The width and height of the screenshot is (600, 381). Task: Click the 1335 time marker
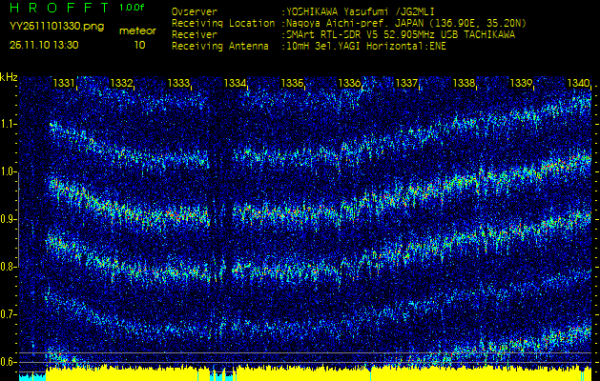tap(293, 84)
